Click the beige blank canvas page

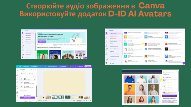click(64, 83)
